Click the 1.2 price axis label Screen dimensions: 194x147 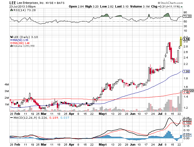pyautogui.click(x=186, y=108)
